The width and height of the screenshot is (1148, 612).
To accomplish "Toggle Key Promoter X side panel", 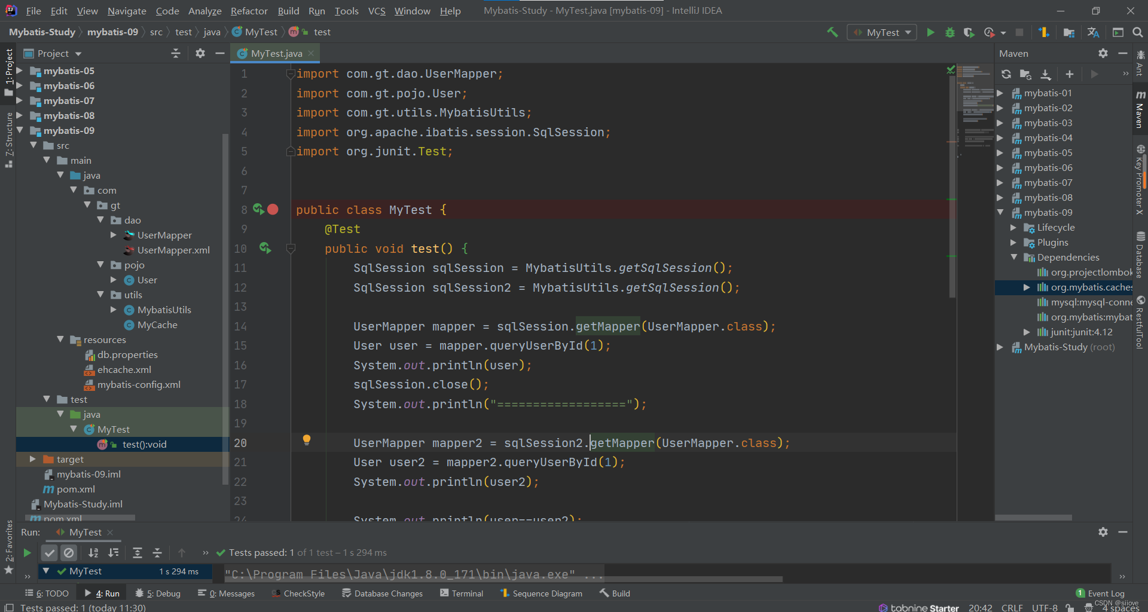I will (x=1140, y=180).
